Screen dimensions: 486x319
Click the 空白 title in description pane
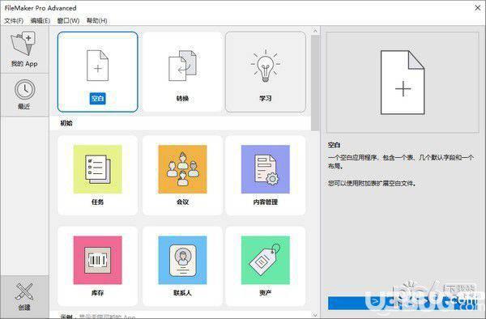click(x=334, y=145)
